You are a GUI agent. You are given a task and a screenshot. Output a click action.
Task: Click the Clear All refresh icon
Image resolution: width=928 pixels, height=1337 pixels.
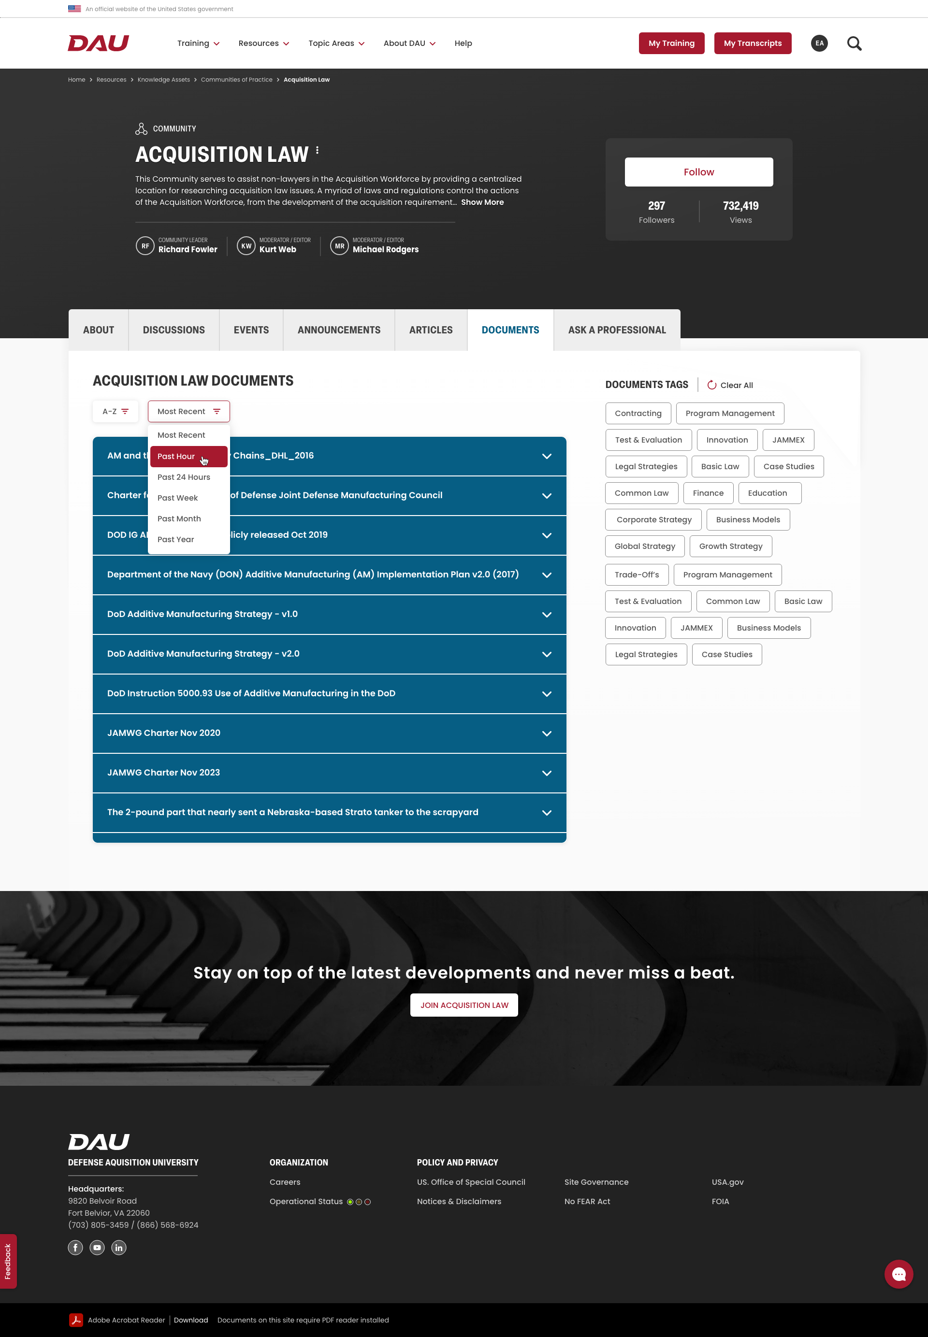tap(711, 385)
